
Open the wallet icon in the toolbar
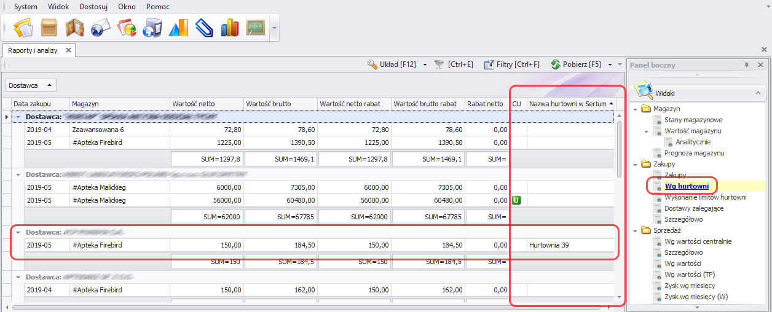pos(75,28)
